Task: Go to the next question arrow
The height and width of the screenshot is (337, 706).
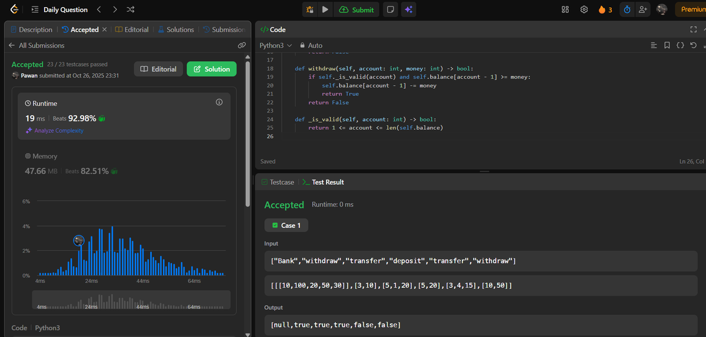Action: (x=115, y=9)
